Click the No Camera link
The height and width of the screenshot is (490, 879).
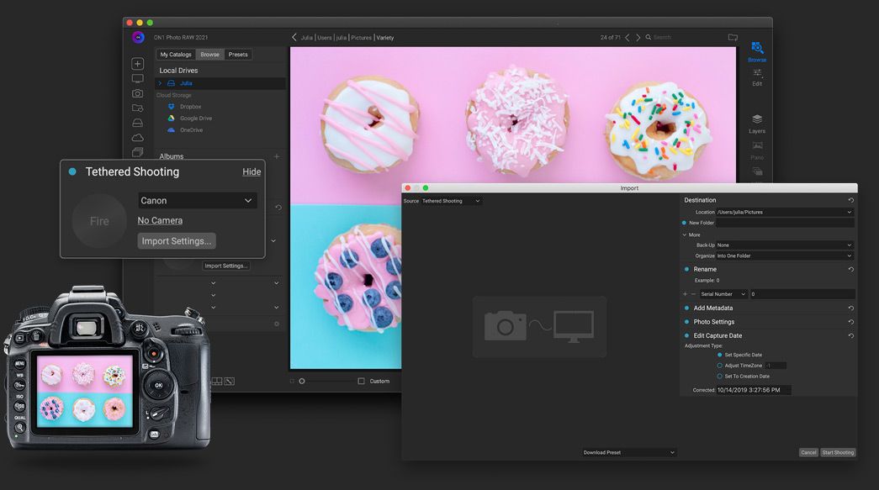pyautogui.click(x=160, y=221)
